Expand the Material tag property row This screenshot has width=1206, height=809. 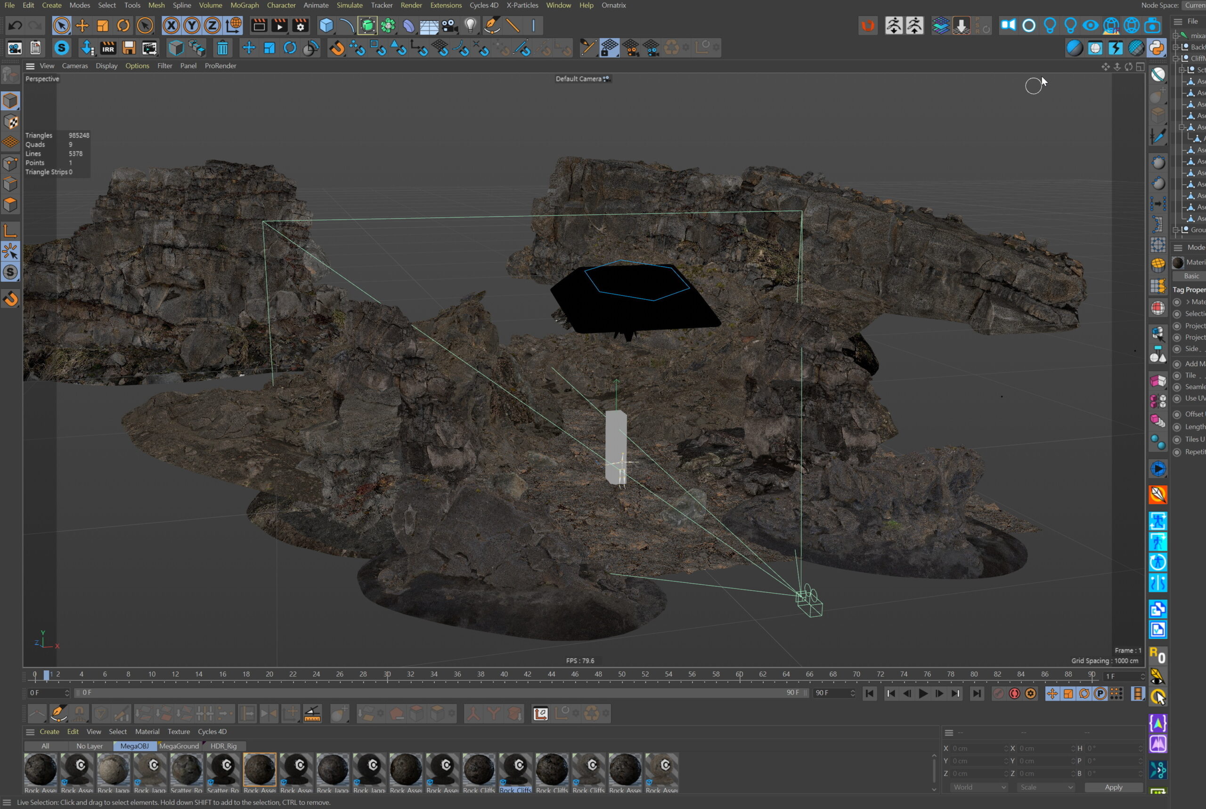coord(1188,302)
